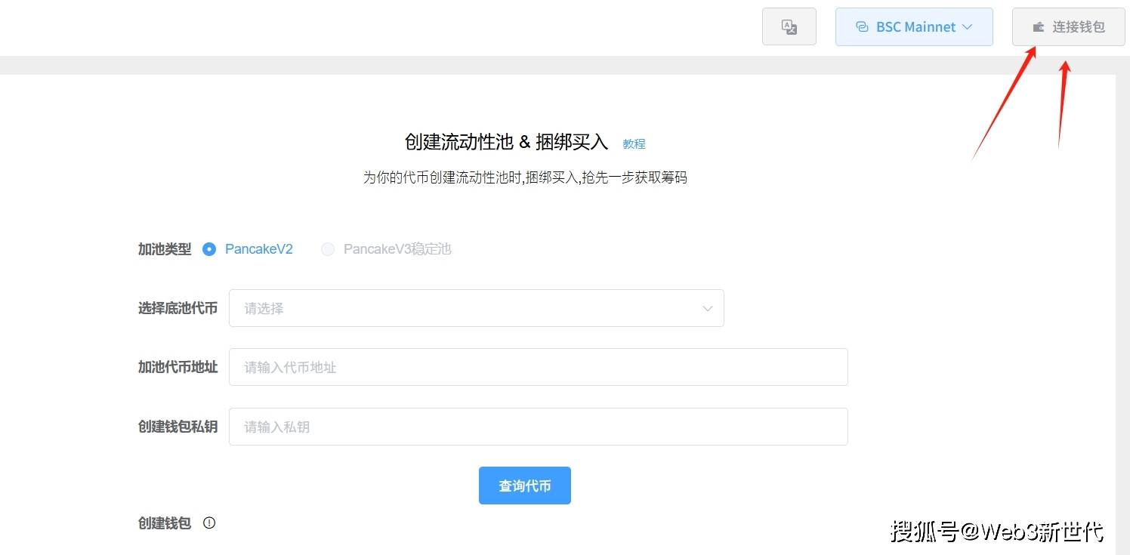Expand the BSC Mainnet chevron arrow
1130x555 pixels.
tap(967, 27)
